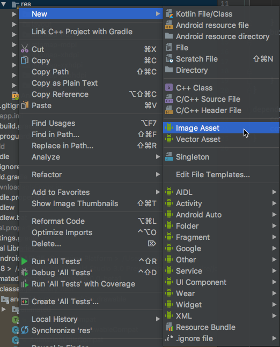Screen dimensions: 280x347
Task: Click the AIDL android icon
Action: [169, 192]
